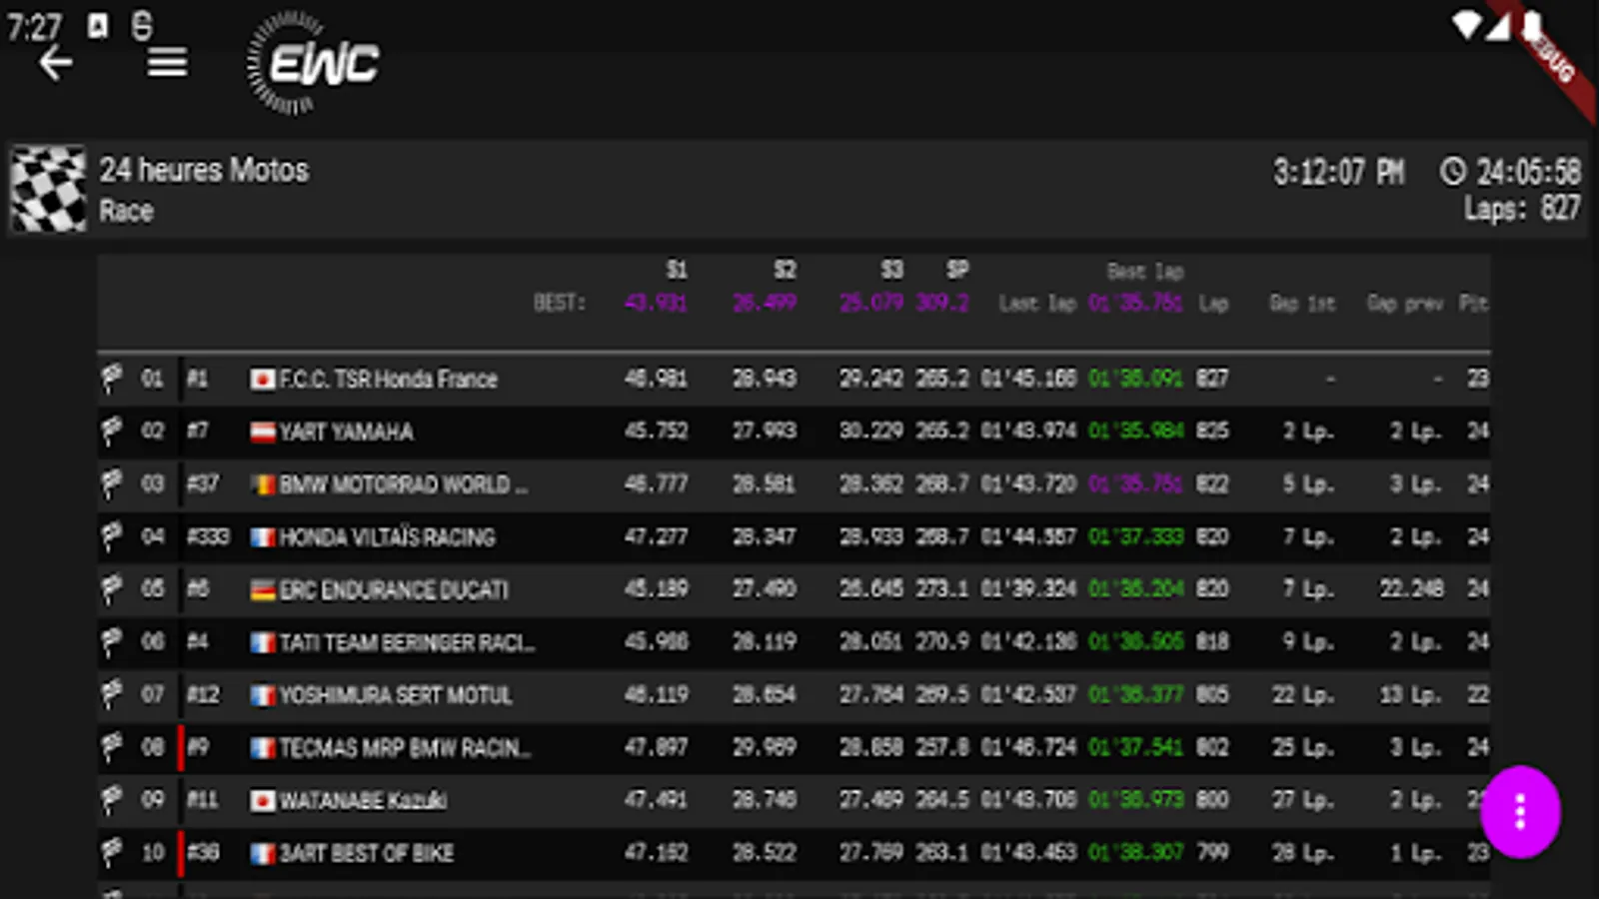
Task: Tap the finish flag icon in row 01
Action: (x=111, y=379)
